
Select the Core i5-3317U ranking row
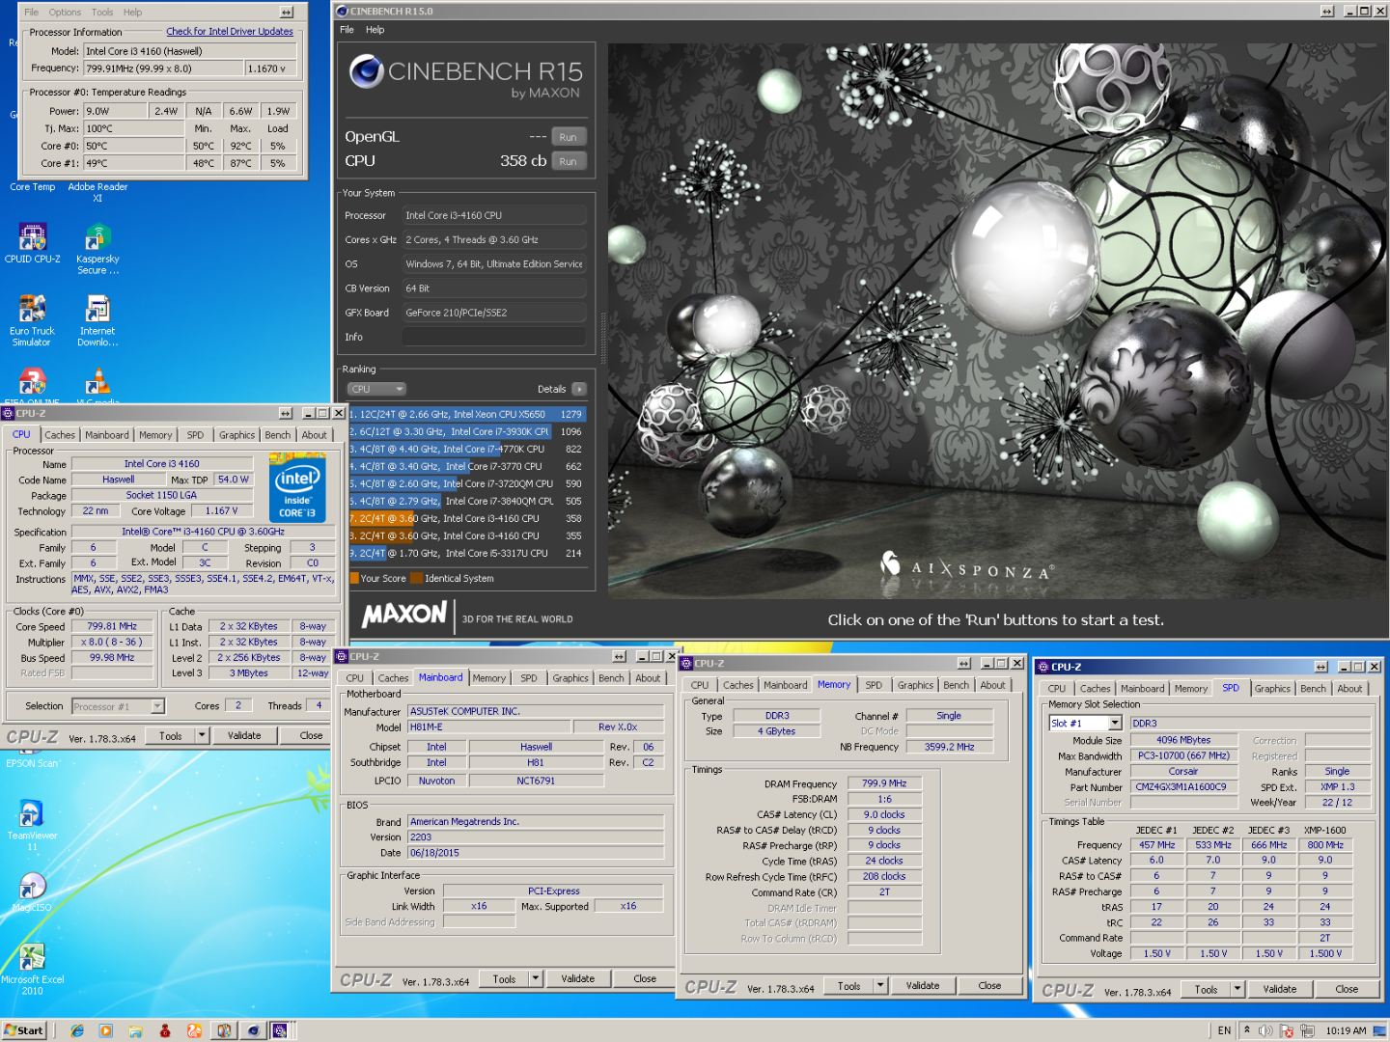click(467, 553)
